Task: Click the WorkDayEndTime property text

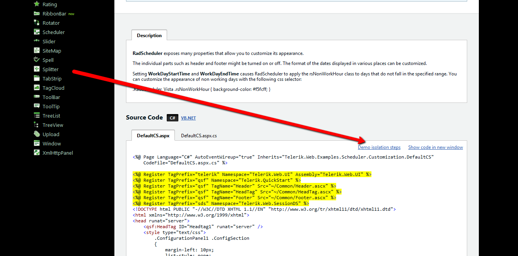Action: (219, 73)
